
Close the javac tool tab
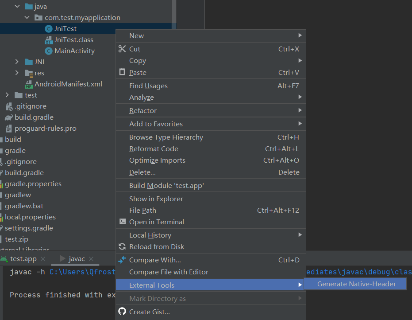(x=91, y=259)
